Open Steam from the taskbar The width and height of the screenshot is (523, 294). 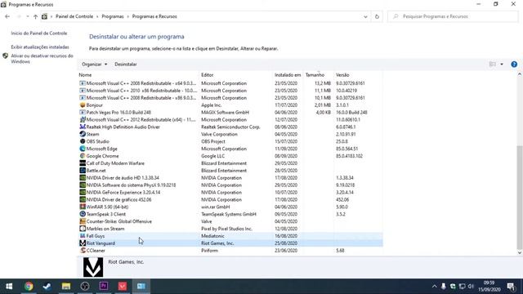point(47,287)
